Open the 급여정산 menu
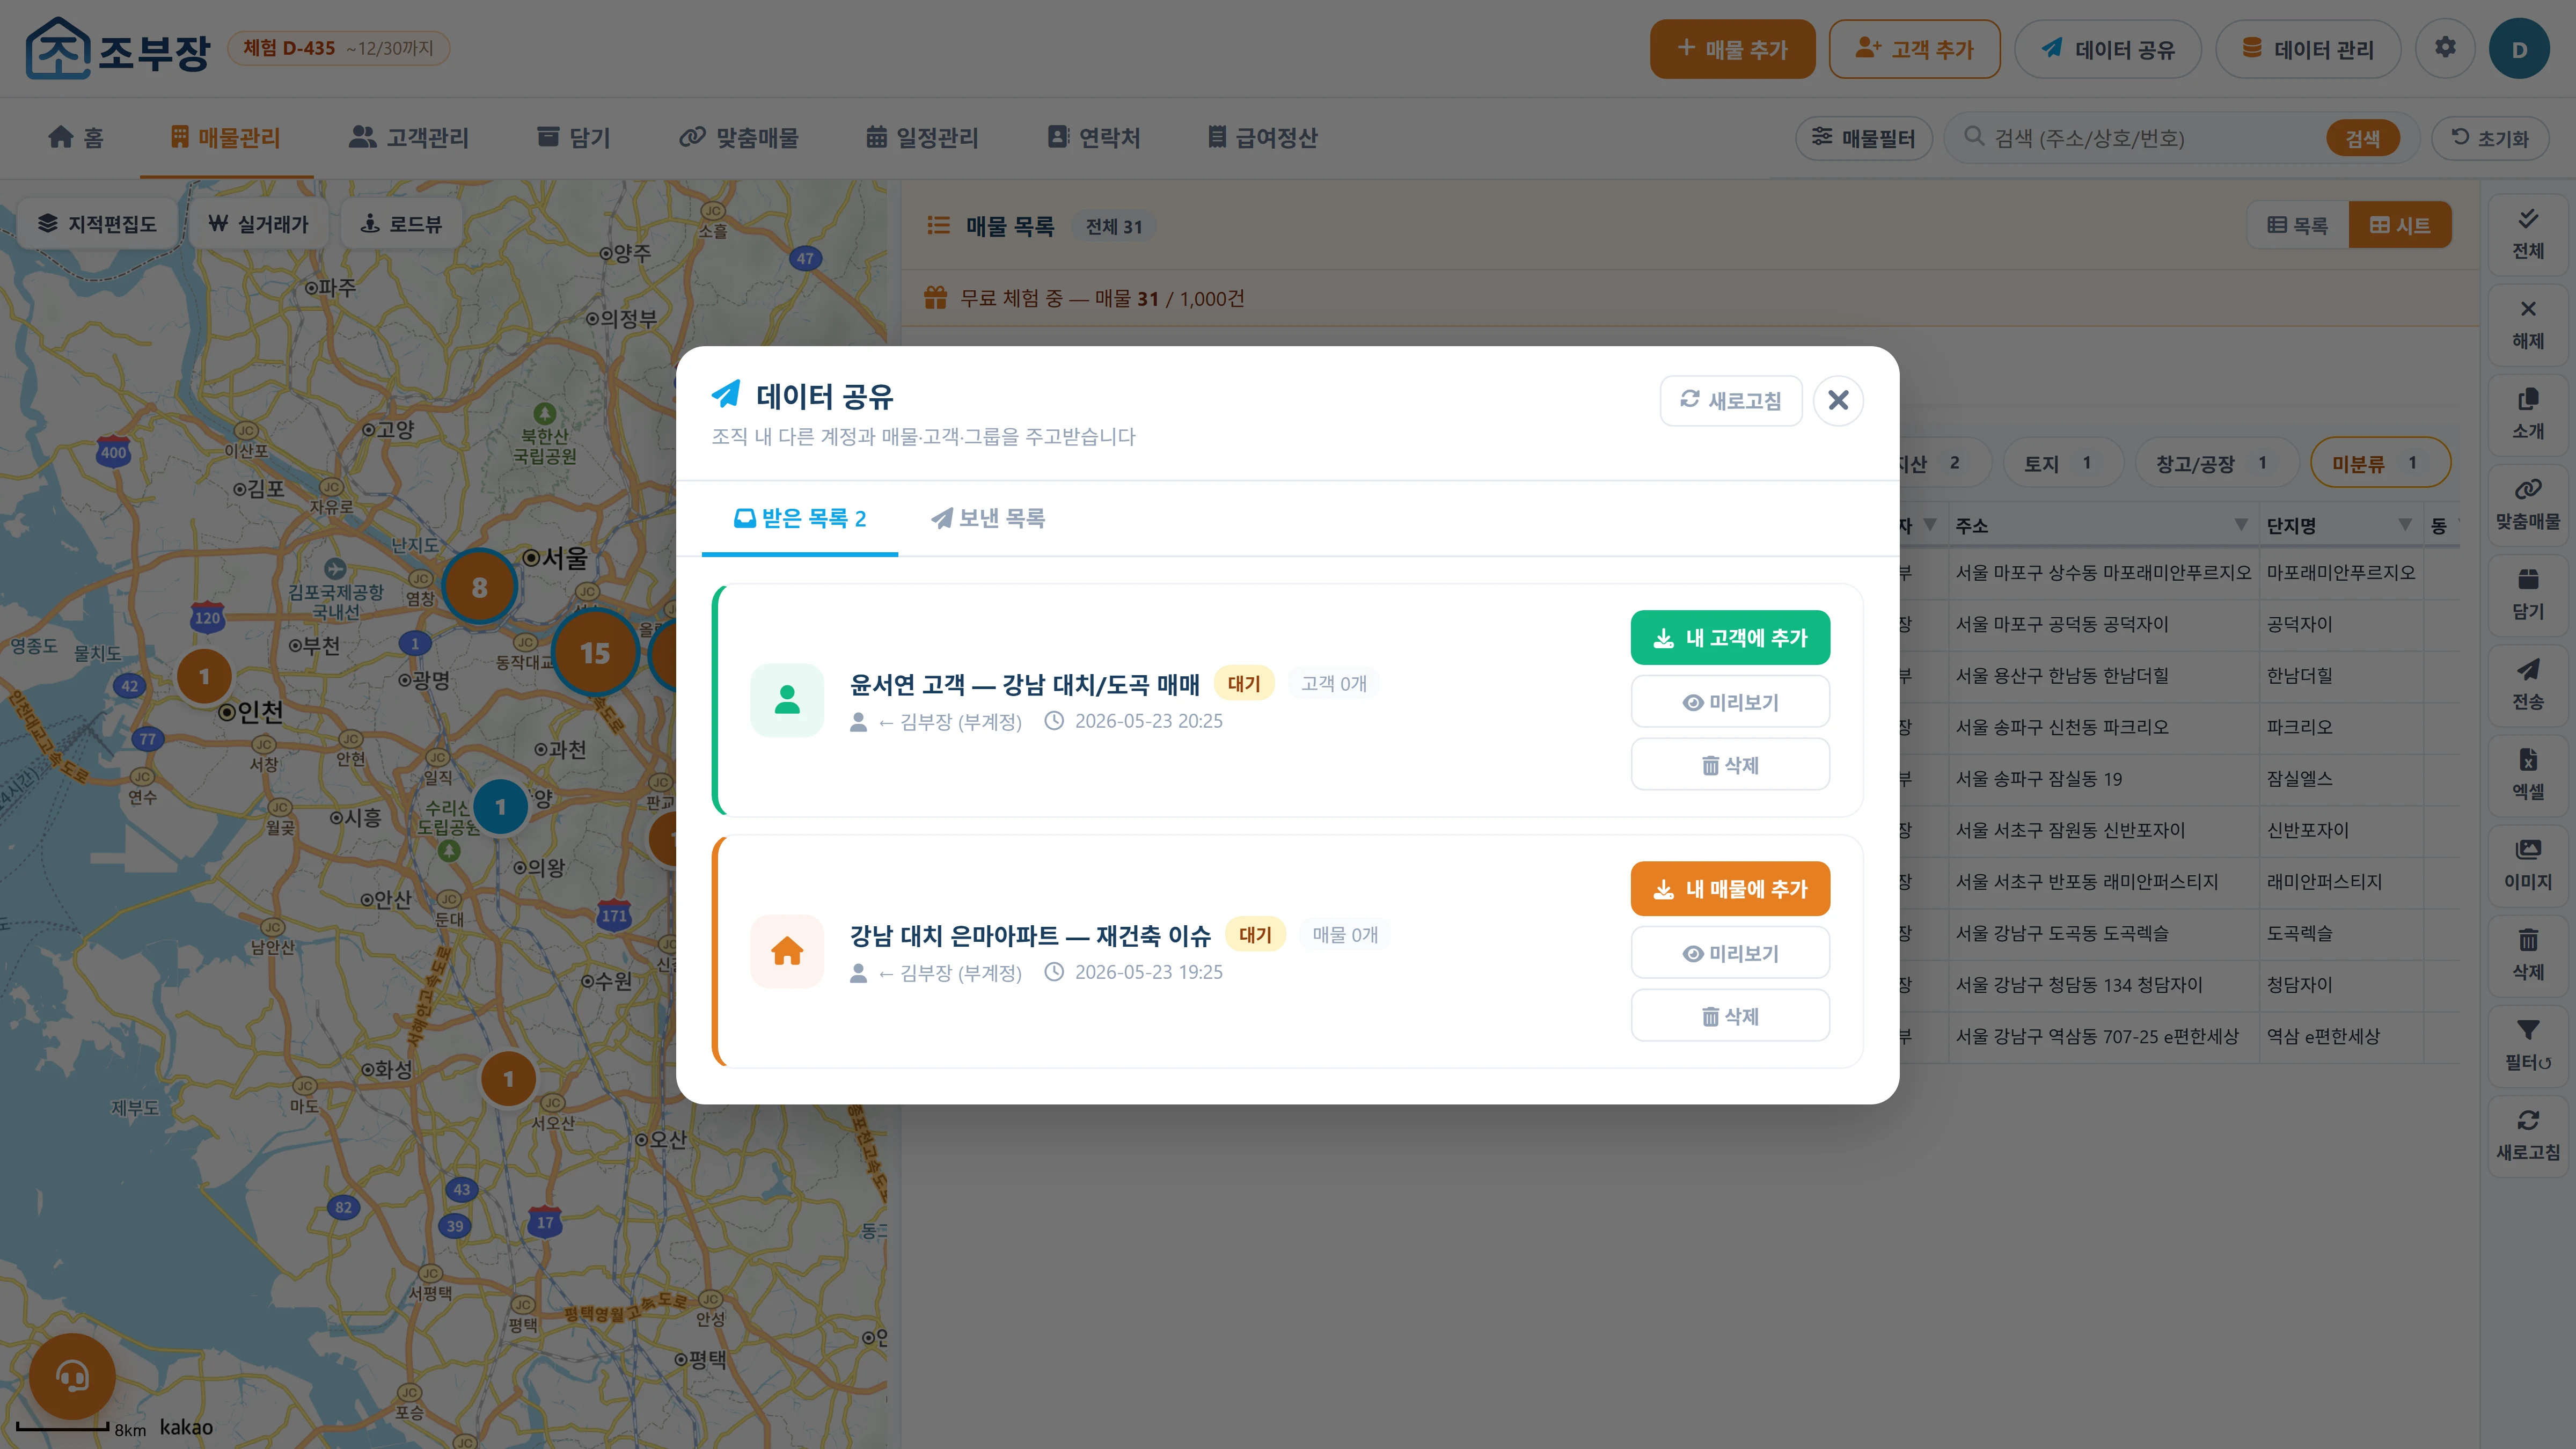Image resolution: width=2576 pixels, height=1449 pixels. pos(1262,137)
